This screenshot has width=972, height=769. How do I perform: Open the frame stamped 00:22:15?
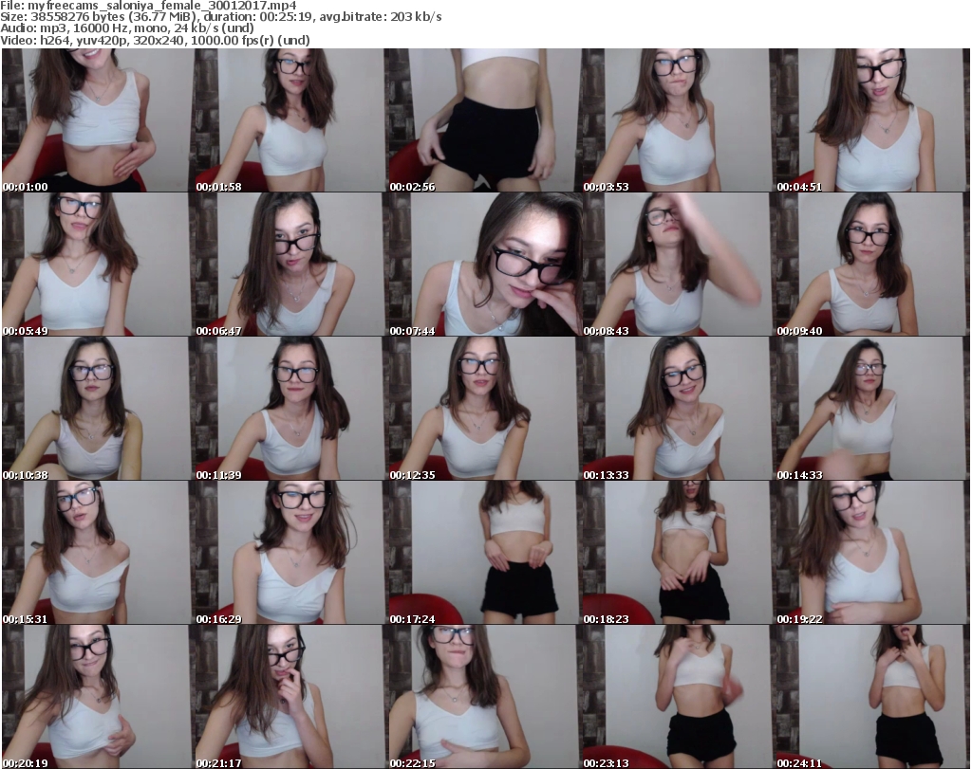click(x=485, y=697)
